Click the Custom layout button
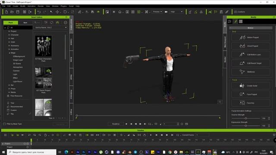Viewport: 276px width, 155px height. [240, 12]
